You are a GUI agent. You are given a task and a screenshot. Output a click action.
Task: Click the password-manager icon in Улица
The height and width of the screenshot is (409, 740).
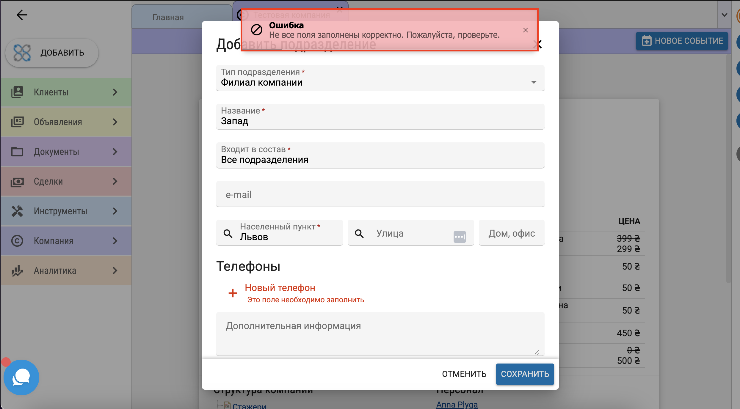point(460,237)
